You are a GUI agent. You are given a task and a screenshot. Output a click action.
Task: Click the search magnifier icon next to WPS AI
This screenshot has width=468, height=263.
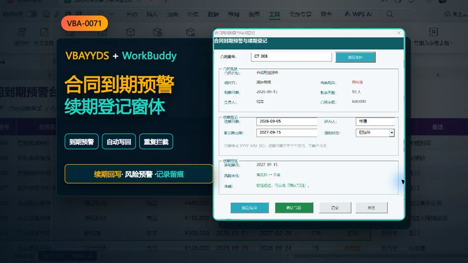[390, 14]
